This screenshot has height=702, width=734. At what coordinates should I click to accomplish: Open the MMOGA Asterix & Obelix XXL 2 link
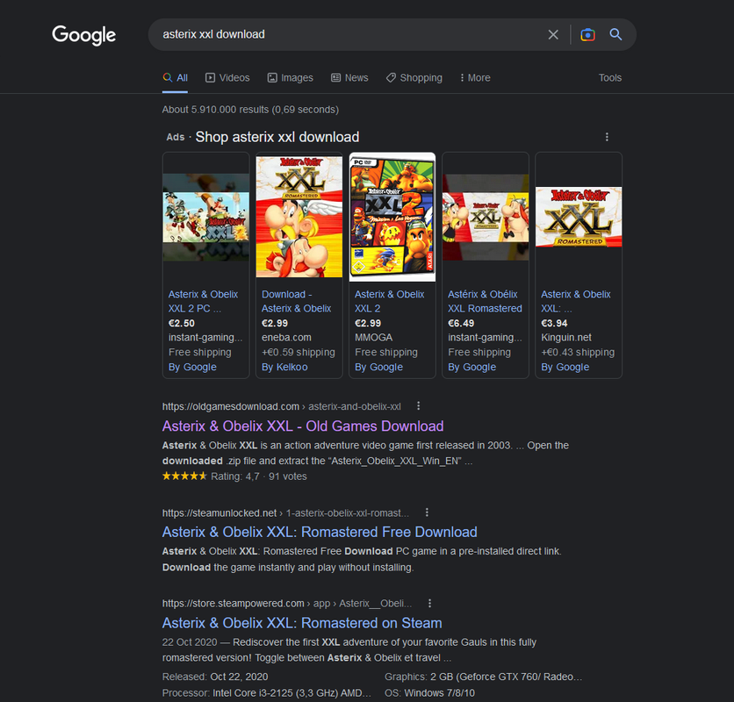click(x=390, y=301)
